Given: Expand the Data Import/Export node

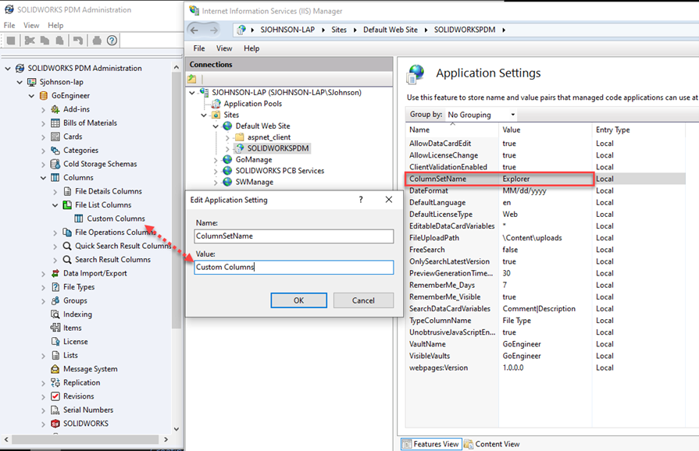Looking at the screenshot, I should point(43,273).
